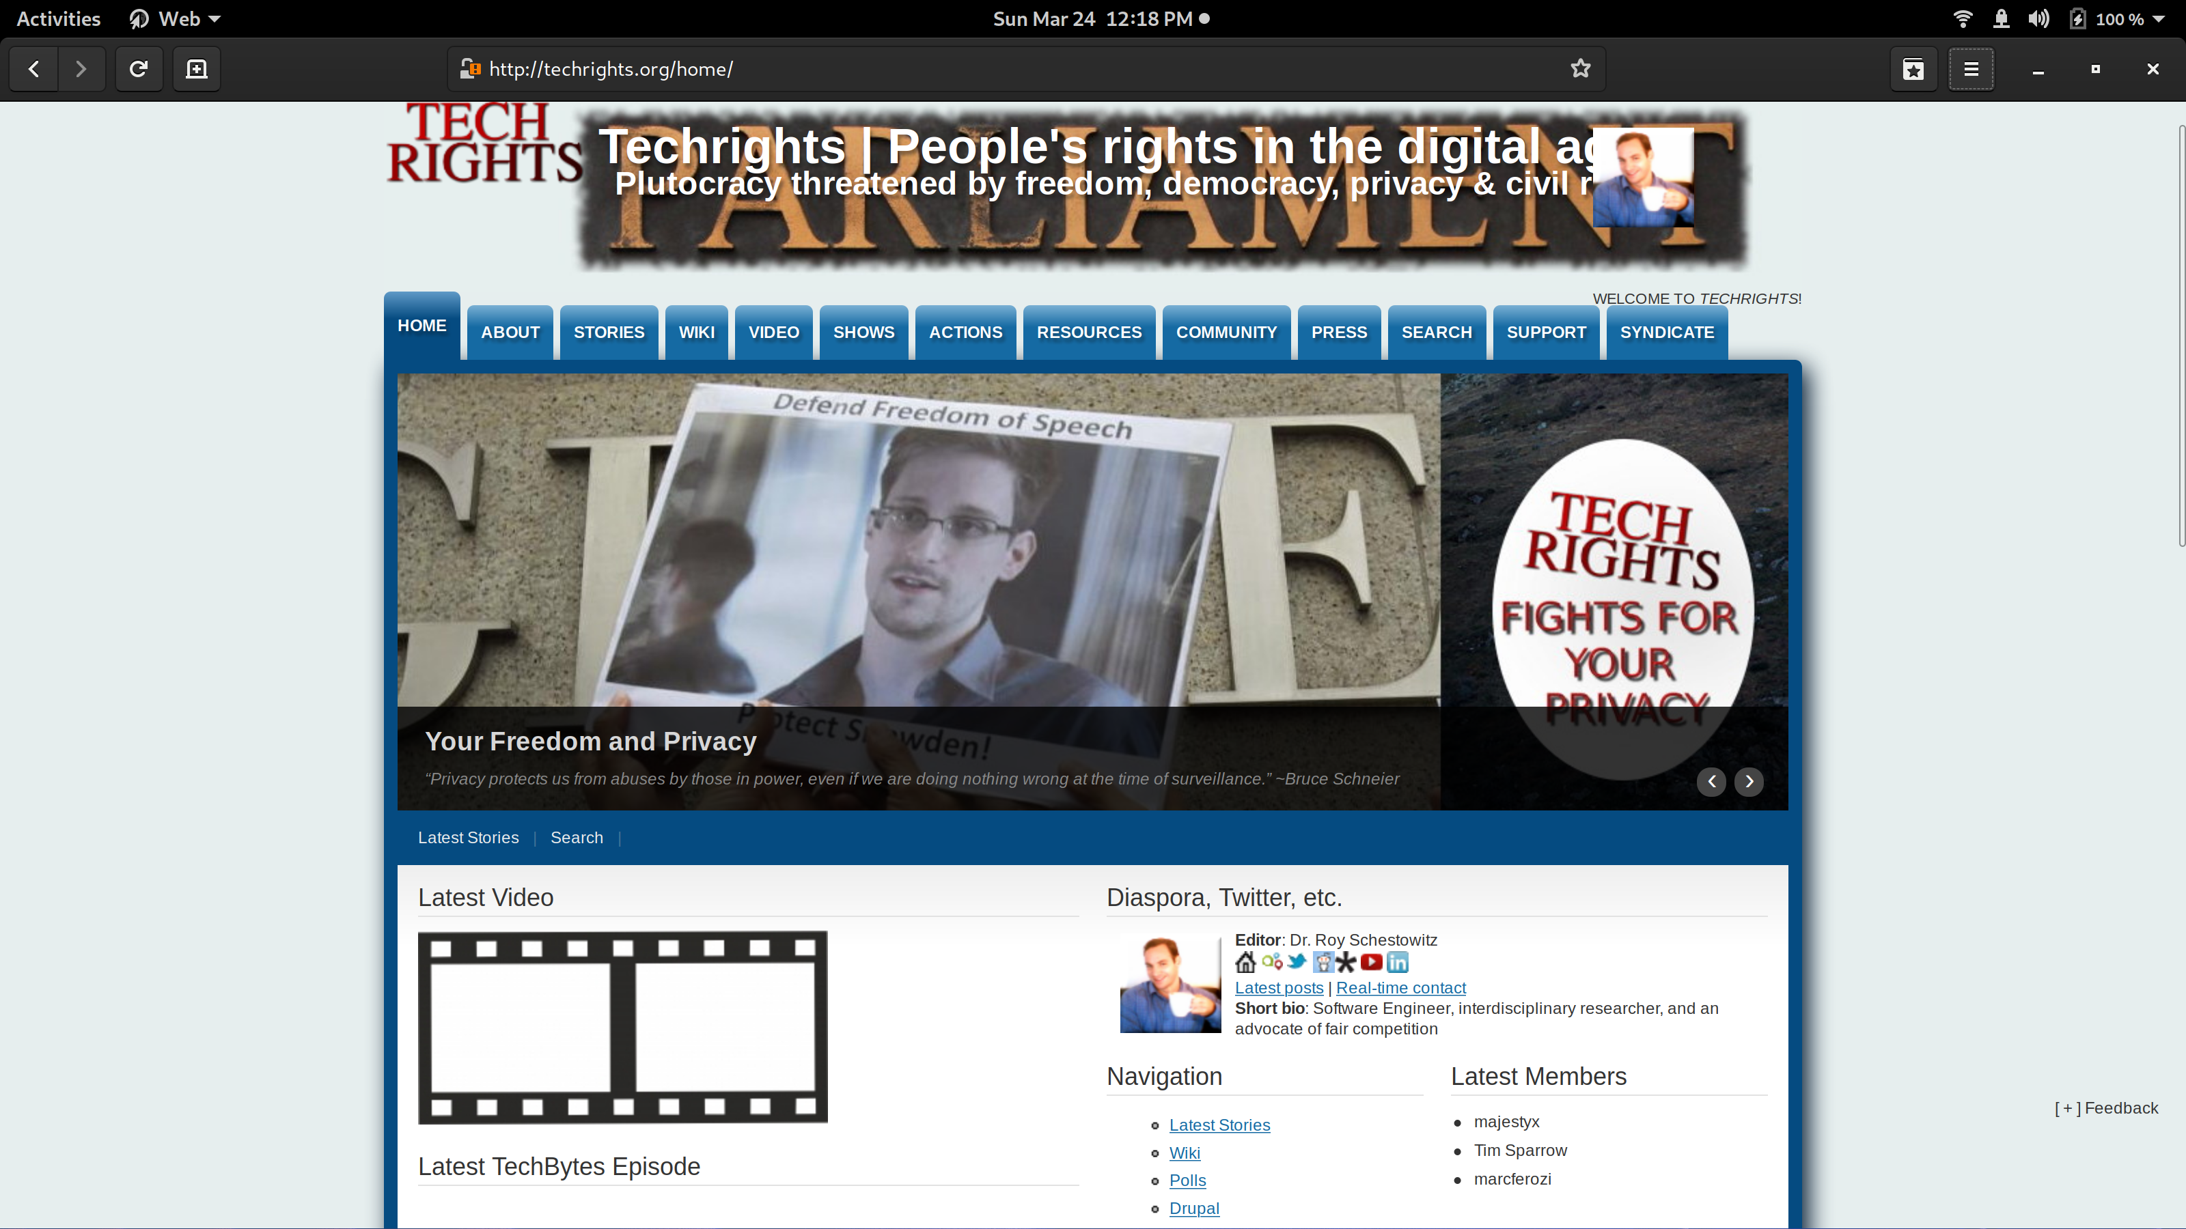Screen dimensions: 2186x1229
Task: Open the STORIES navigation tab
Action: coord(609,333)
